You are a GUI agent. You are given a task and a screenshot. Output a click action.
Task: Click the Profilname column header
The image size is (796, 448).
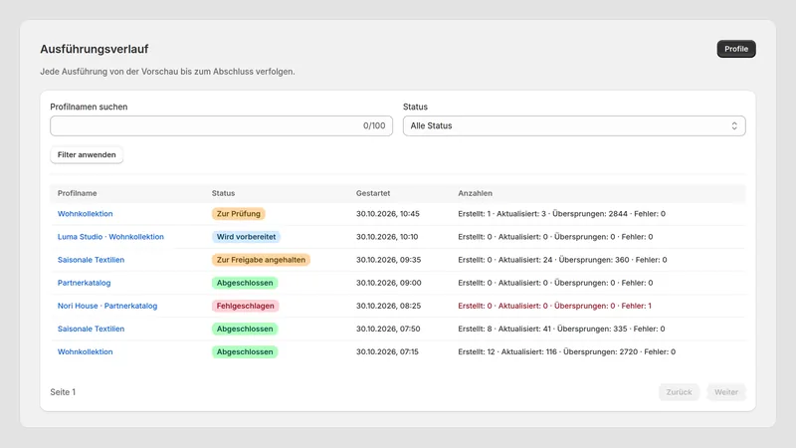pos(78,193)
